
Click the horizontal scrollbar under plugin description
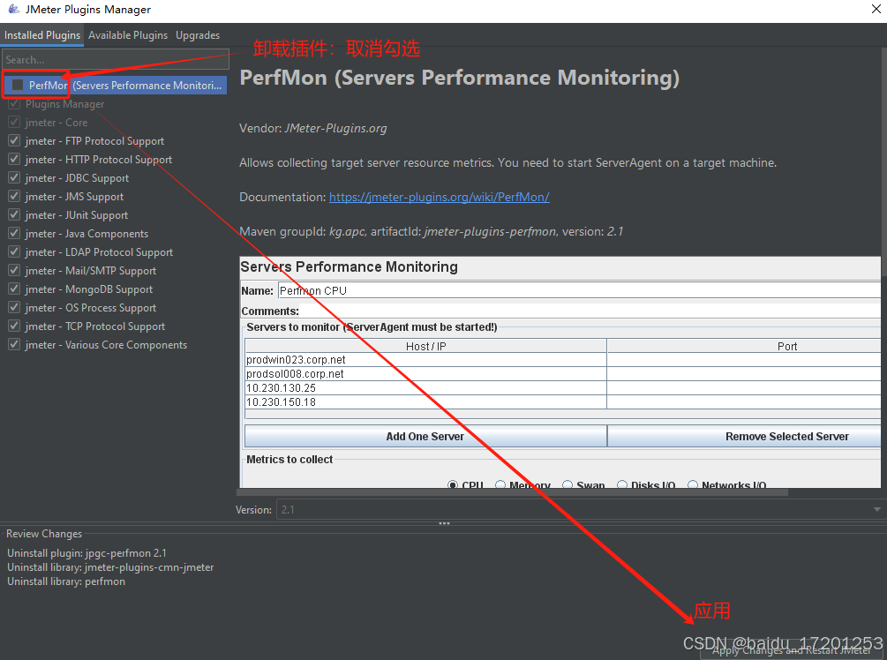[512, 492]
